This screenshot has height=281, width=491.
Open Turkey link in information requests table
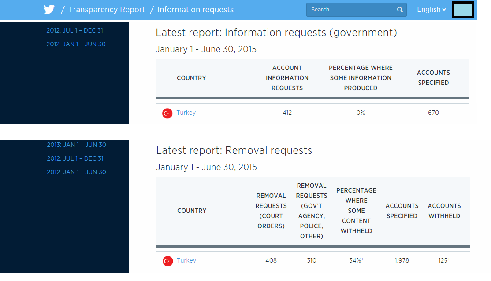[186, 113]
